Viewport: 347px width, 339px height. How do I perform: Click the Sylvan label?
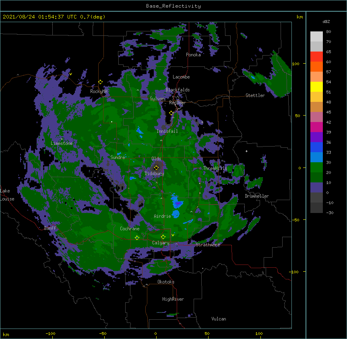point(157,99)
